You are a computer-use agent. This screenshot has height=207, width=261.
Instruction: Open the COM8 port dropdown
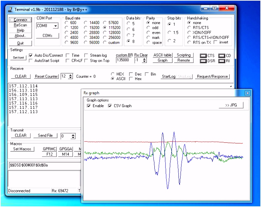pos(56,26)
